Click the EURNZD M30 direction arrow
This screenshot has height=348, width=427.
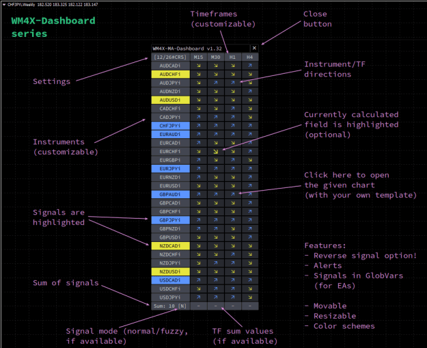point(216,177)
